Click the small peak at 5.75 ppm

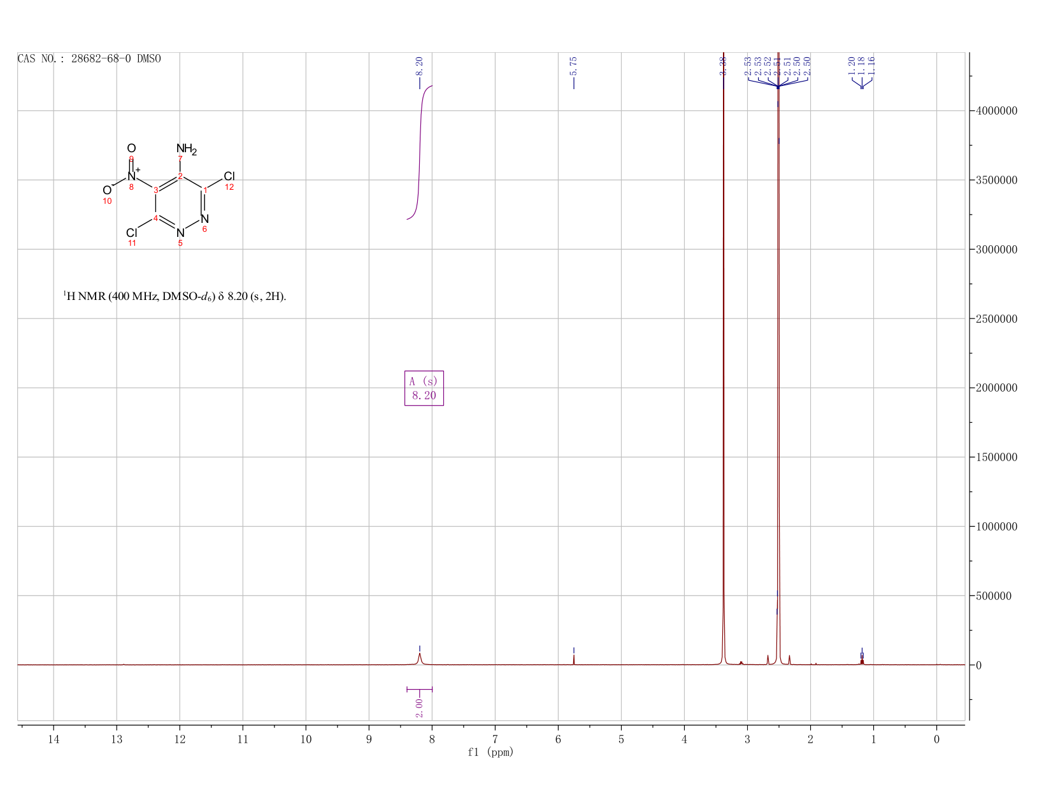point(574,659)
